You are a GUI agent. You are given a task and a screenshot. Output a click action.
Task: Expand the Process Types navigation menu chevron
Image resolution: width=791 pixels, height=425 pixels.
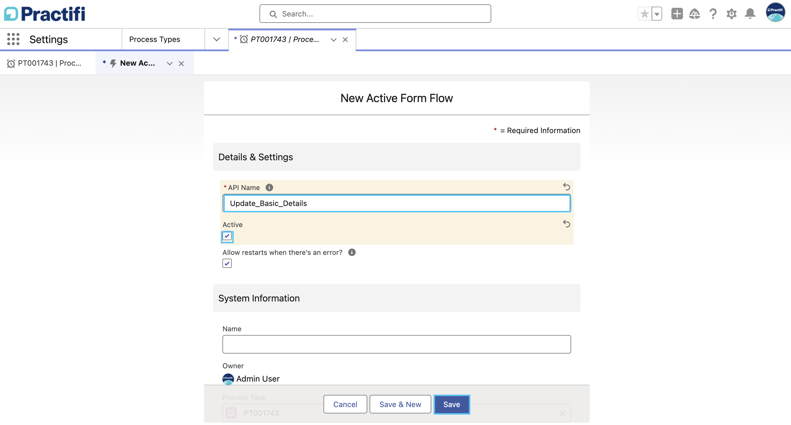pos(216,39)
